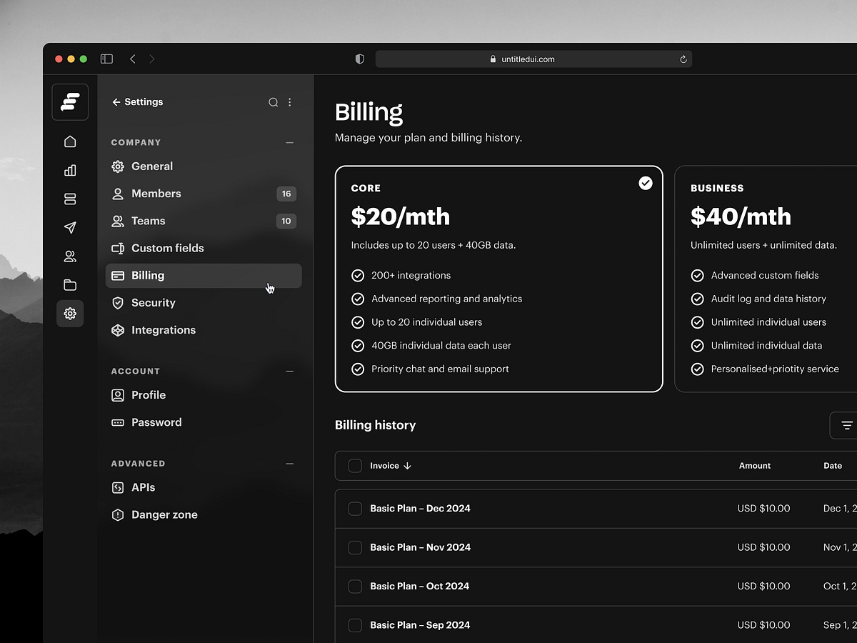The image size is (857, 643).
Task: Open the Danger zone page
Action: pyautogui.click(x=164, y=514)
